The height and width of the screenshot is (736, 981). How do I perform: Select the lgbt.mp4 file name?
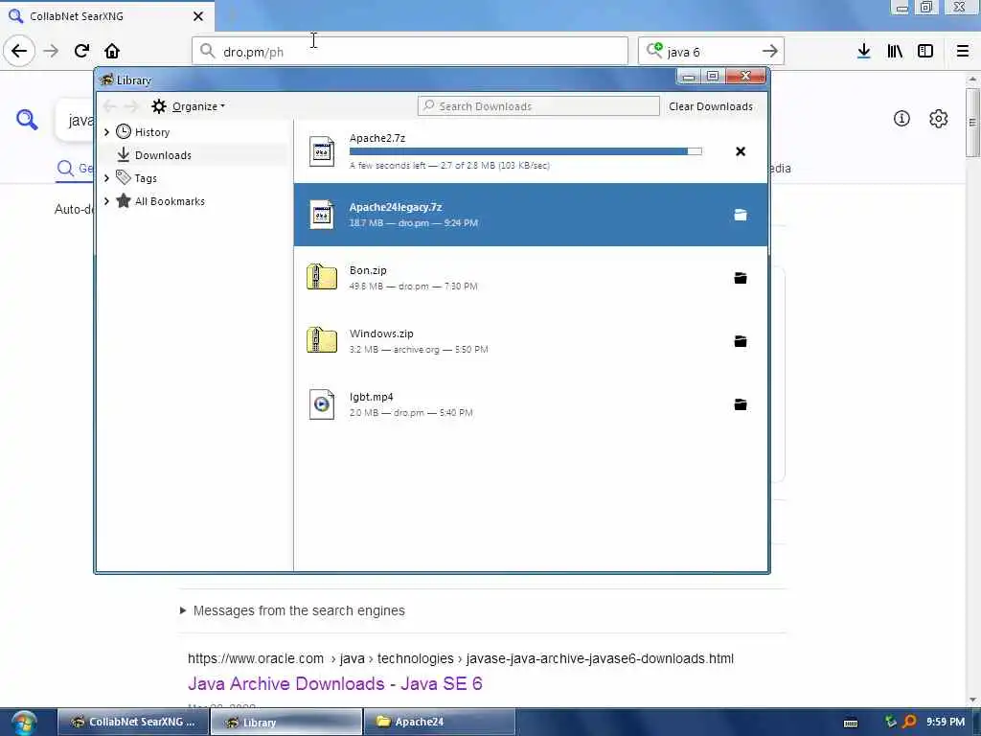(x=371, y=397)
